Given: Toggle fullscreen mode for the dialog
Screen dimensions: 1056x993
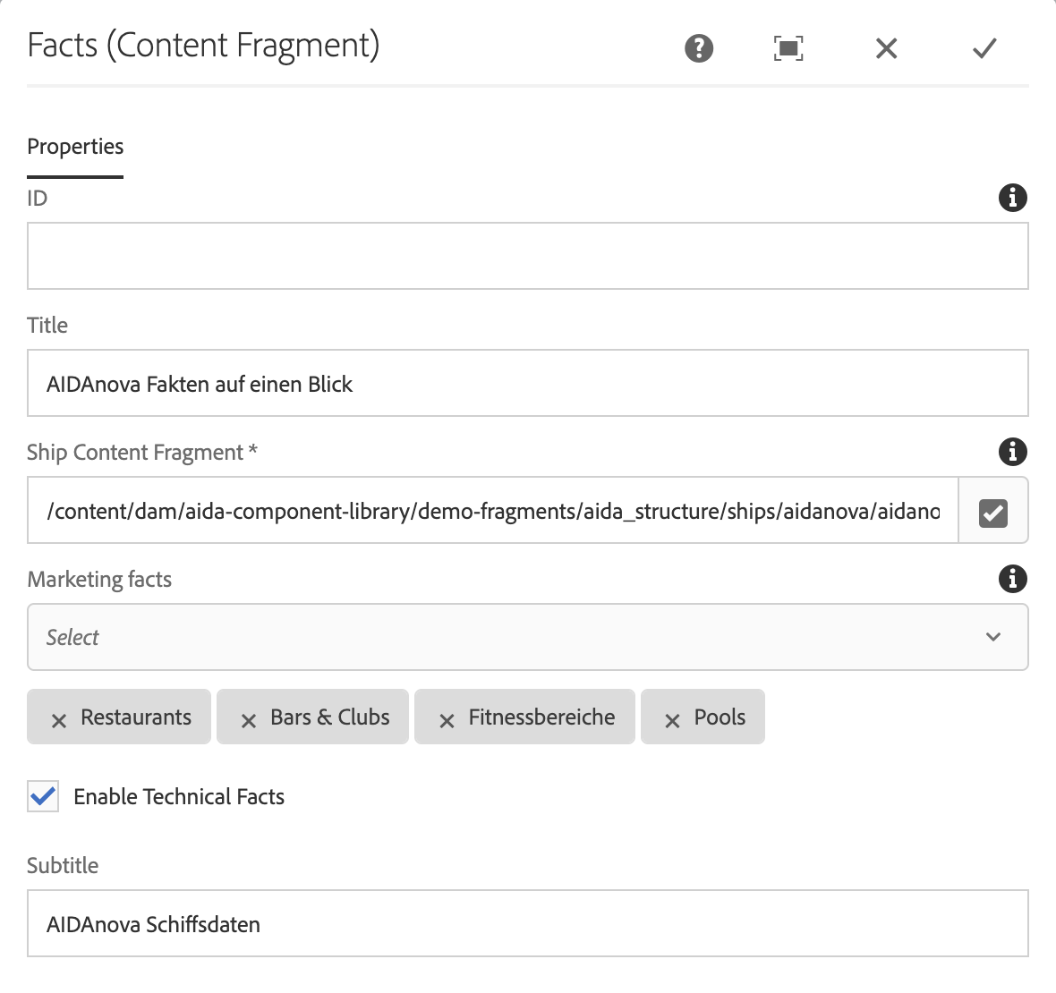Looking at the screenshot, I should [x=788, y=48].
